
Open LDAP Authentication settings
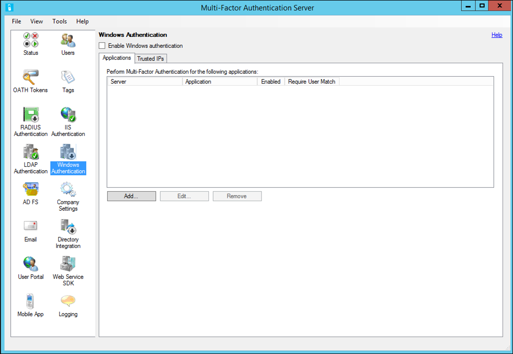(30, 153)
